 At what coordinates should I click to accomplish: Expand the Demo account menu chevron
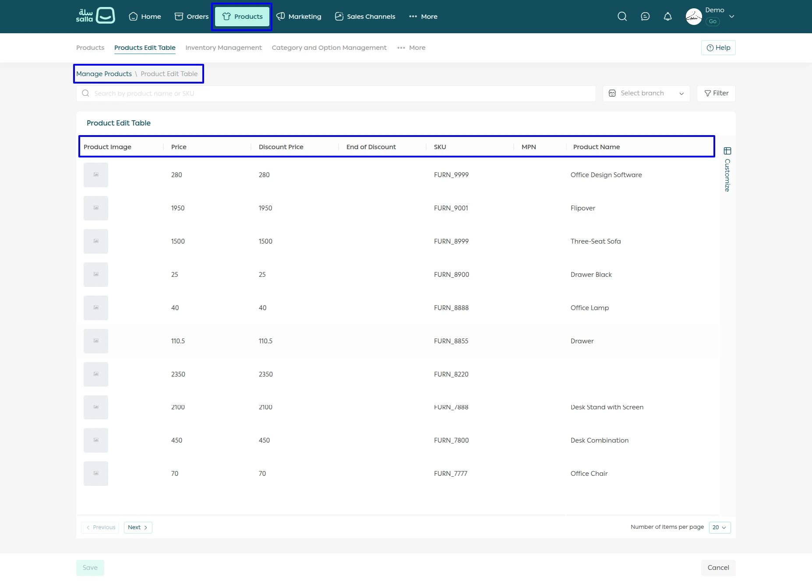tap(731, 17)
